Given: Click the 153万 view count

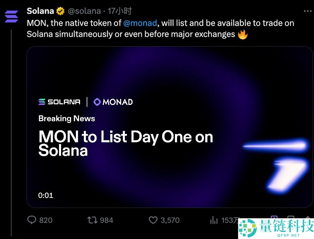Looking at the screenshot, I should [230, 220].
